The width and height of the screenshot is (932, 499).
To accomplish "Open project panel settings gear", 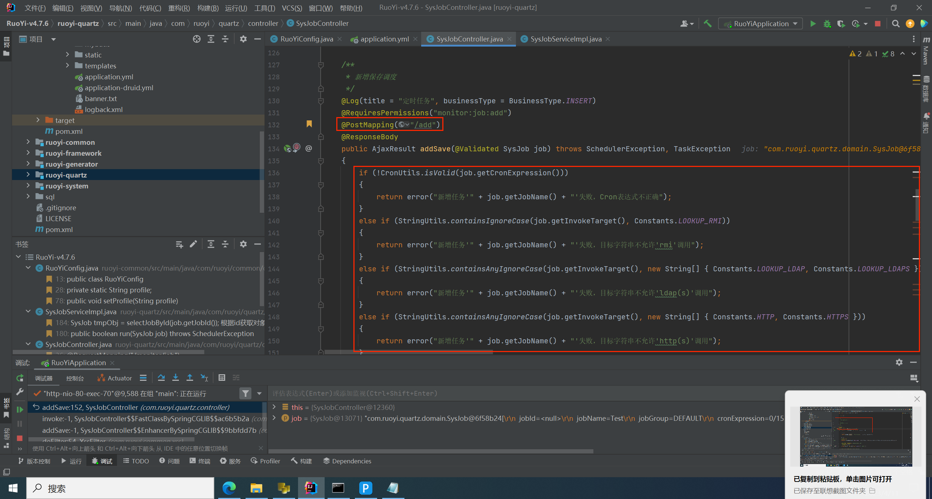I will pyautogui.click(x=243, y=39).
